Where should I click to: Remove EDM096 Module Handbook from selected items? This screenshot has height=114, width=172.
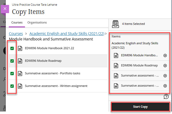165,55
